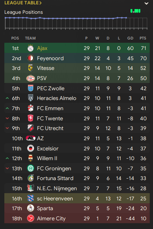Sort the table by GD column

click(130, 38)
